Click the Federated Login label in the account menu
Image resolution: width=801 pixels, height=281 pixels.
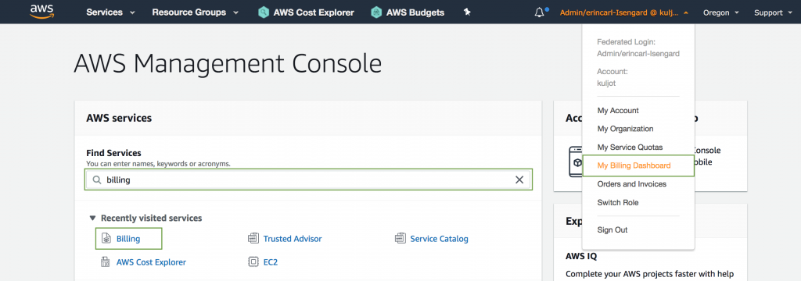tap(626, 42)
